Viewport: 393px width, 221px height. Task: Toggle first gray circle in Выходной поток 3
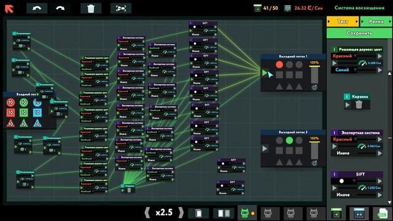(x=279, y=141)
